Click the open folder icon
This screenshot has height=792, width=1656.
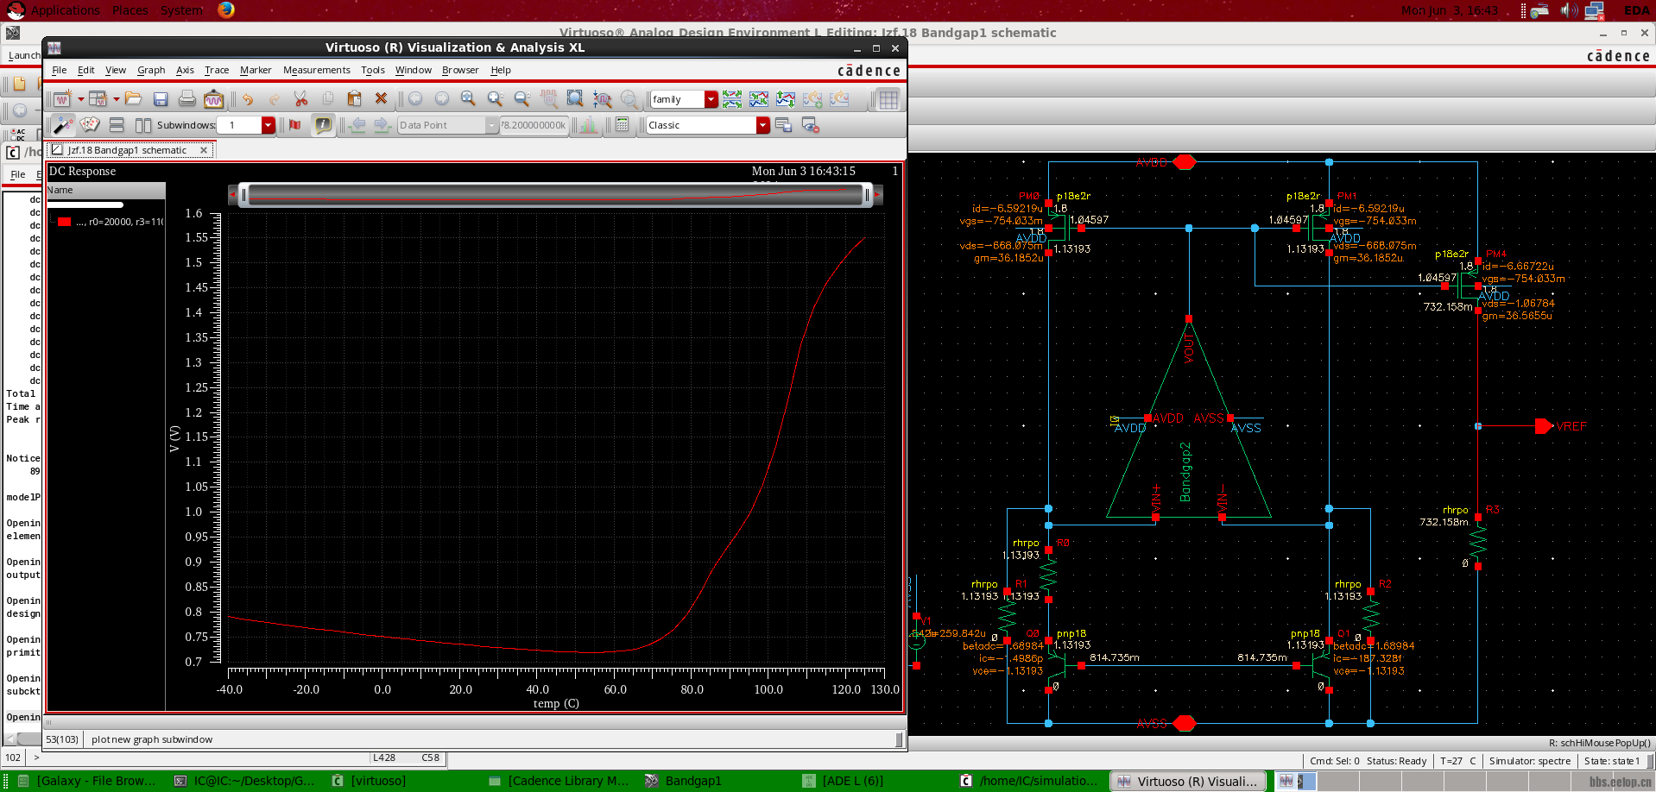tap(133, 99)
